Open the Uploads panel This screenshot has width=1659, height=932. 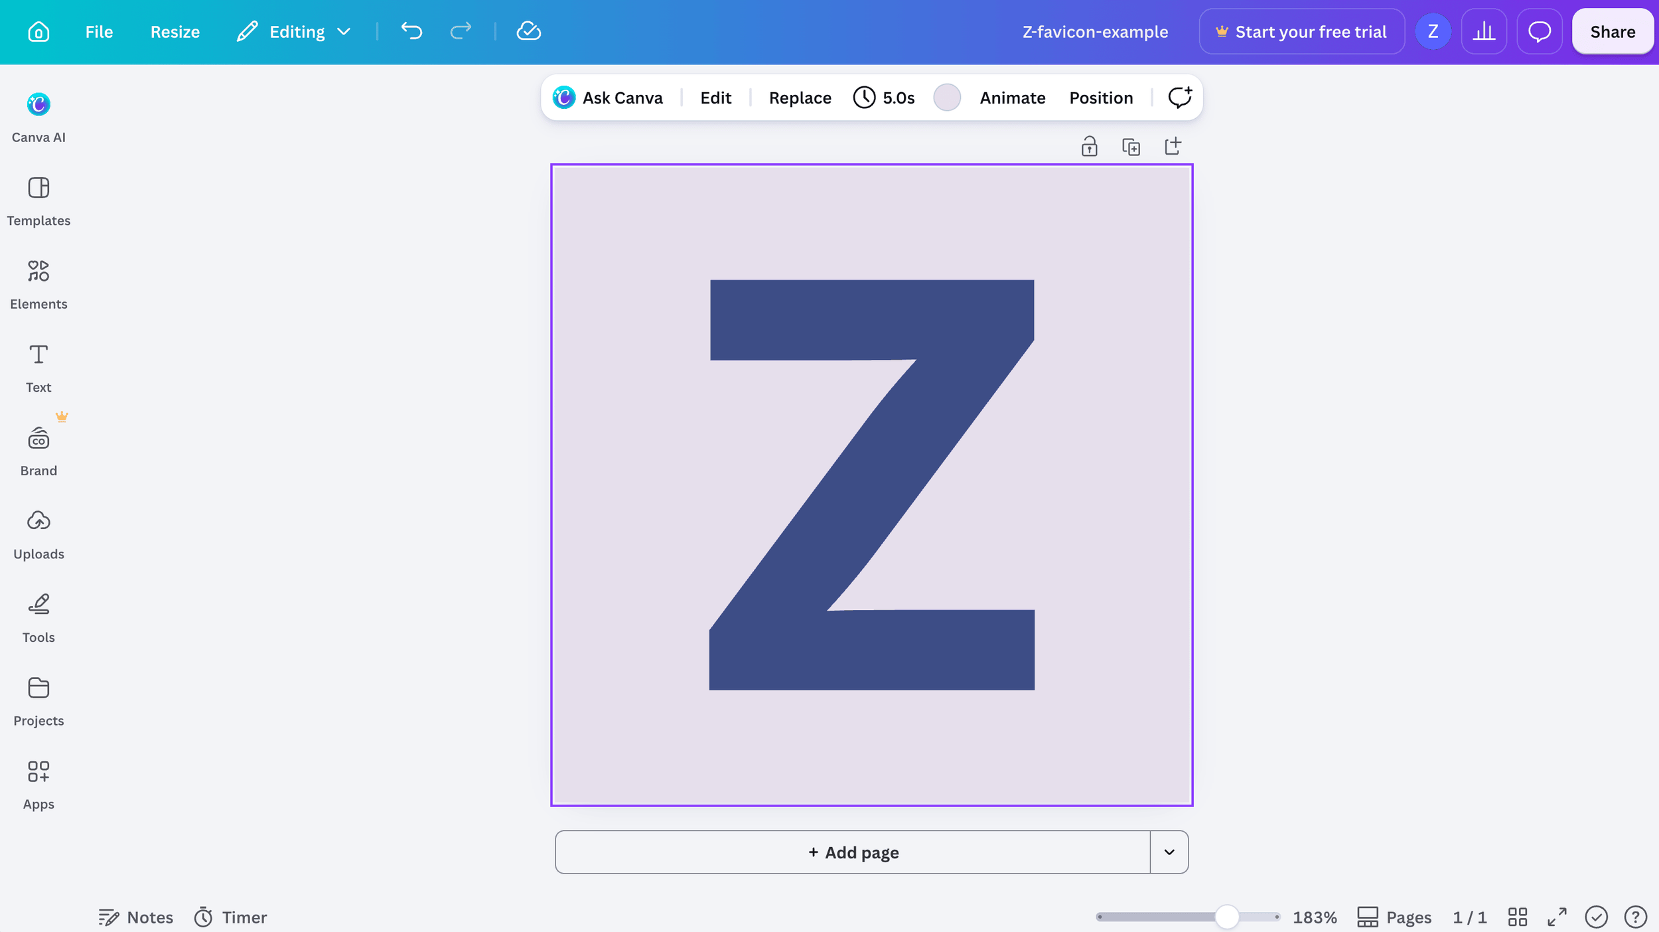[38, 535]
